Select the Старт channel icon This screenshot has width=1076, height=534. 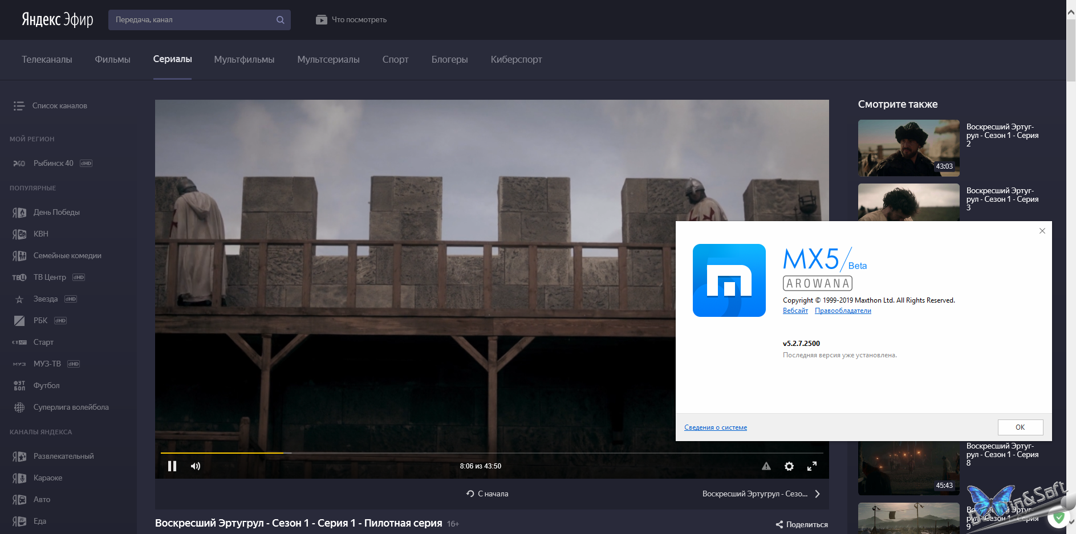(x=19, y=343)
